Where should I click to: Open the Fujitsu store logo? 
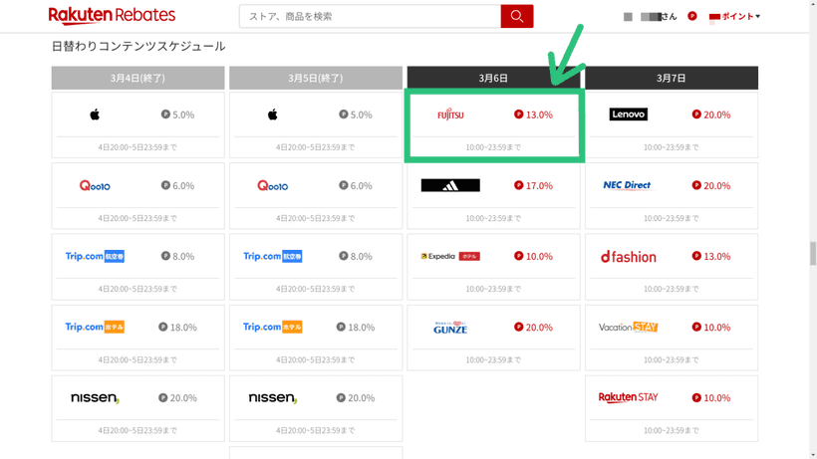[x=450, y=115]
